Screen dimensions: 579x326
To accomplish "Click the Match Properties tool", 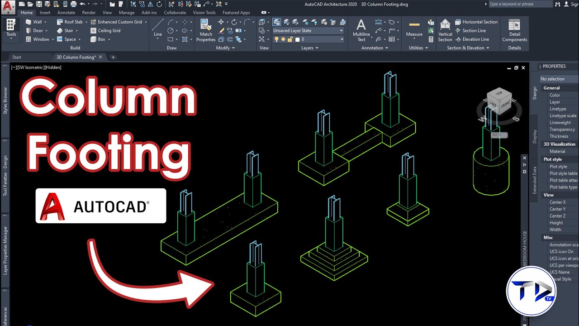I will 206,30.
